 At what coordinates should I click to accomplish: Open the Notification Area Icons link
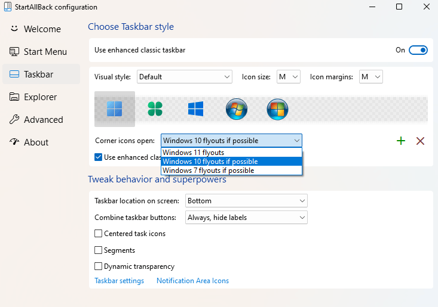193,281
